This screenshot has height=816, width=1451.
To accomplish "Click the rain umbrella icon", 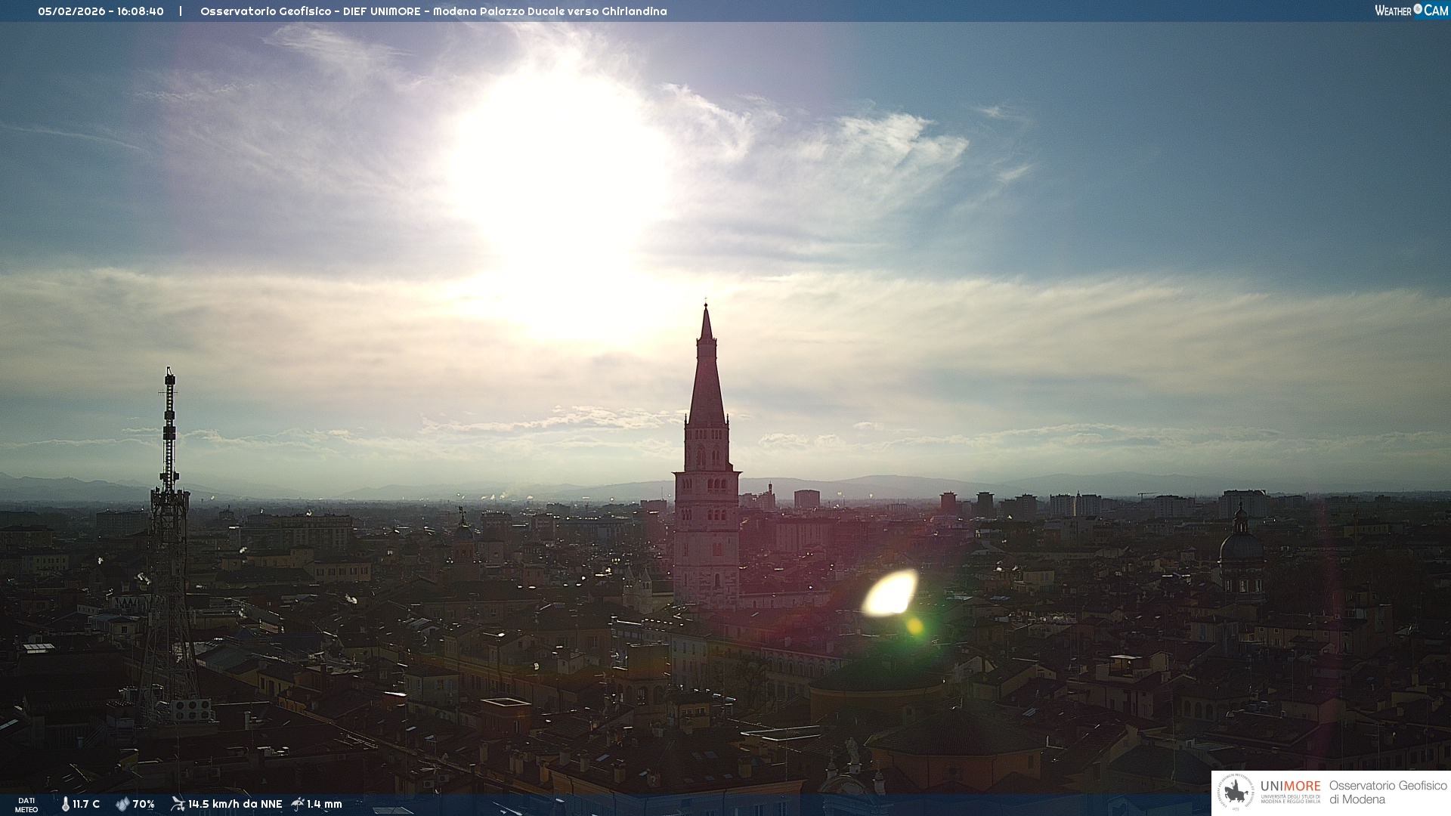I will coord(298,804).
